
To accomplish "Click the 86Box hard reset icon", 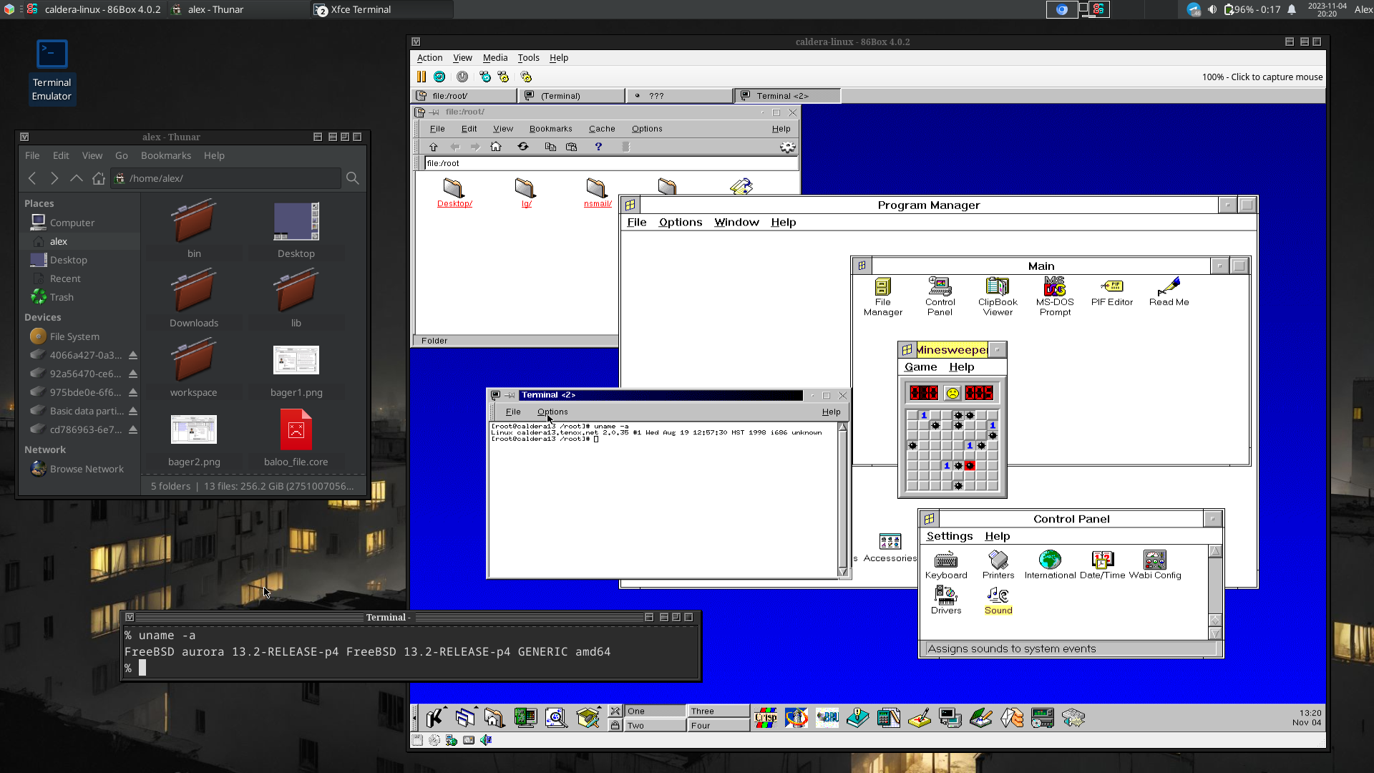I will coord(439,77).
